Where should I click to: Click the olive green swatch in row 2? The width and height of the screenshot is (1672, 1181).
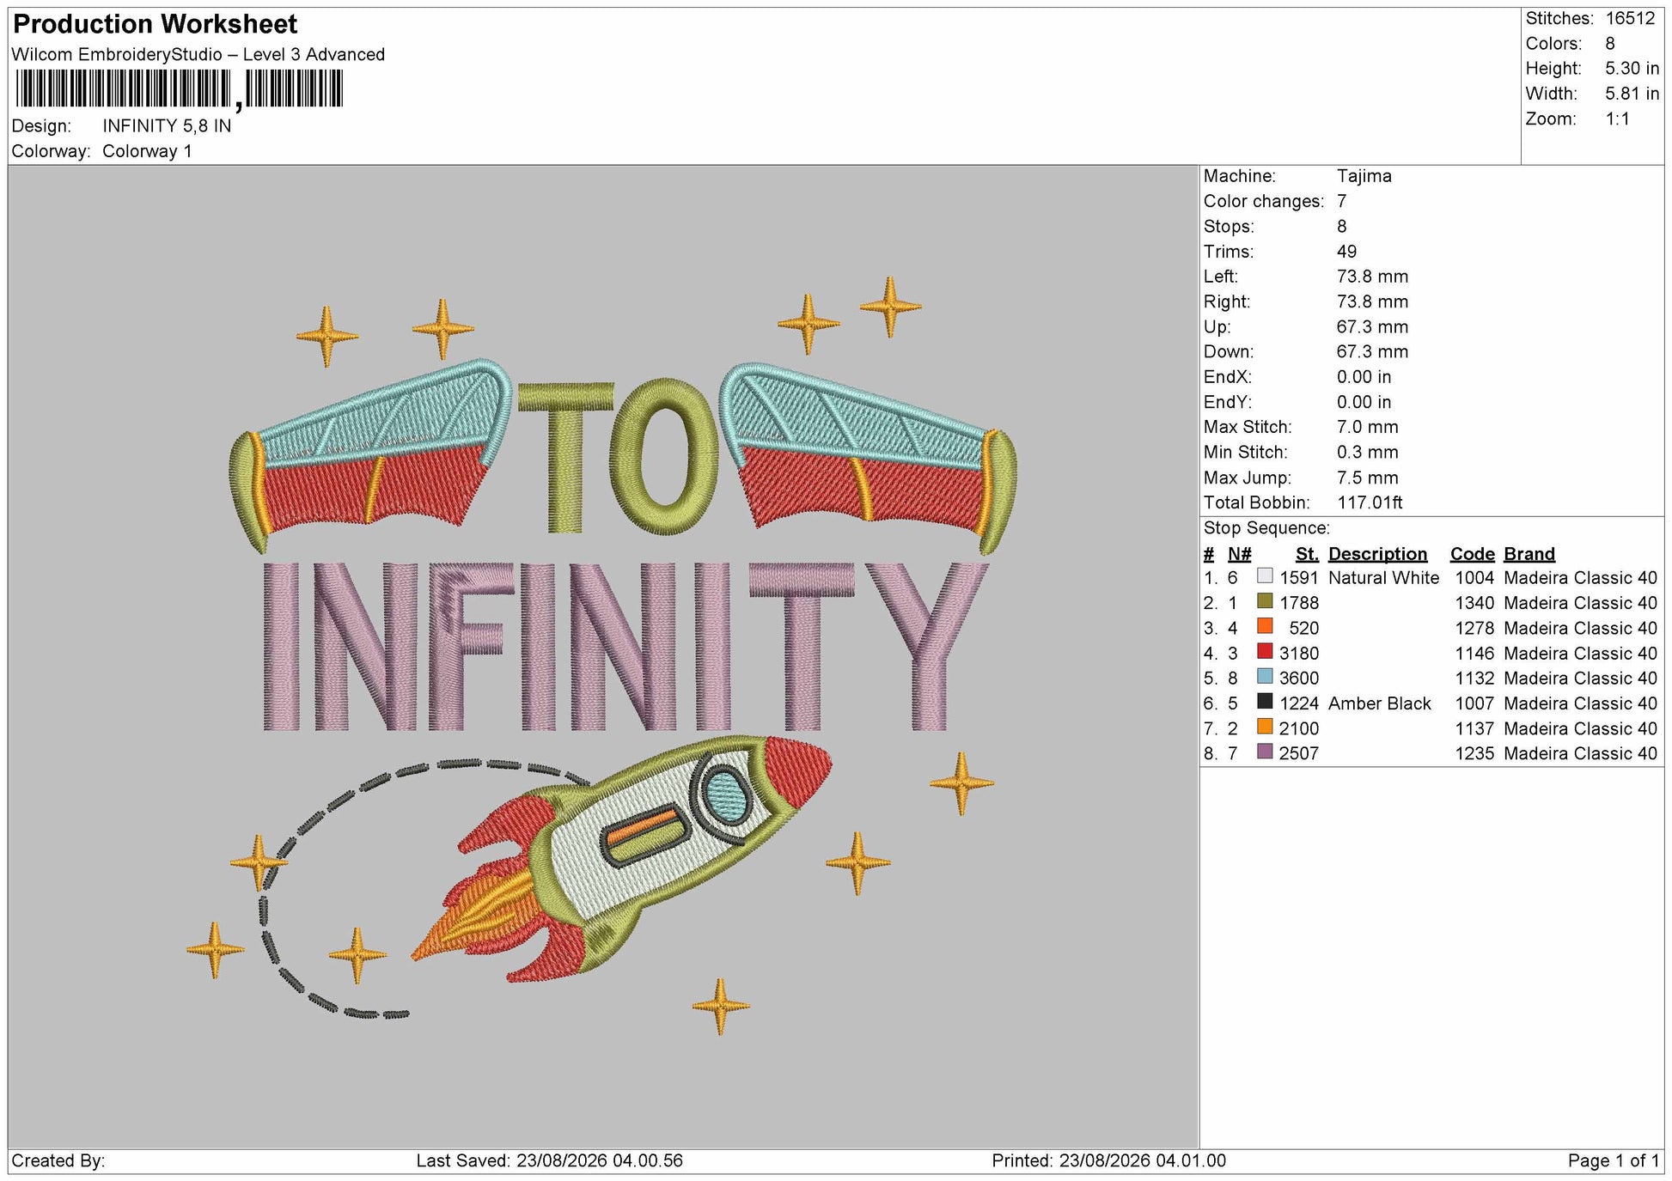1264,601
